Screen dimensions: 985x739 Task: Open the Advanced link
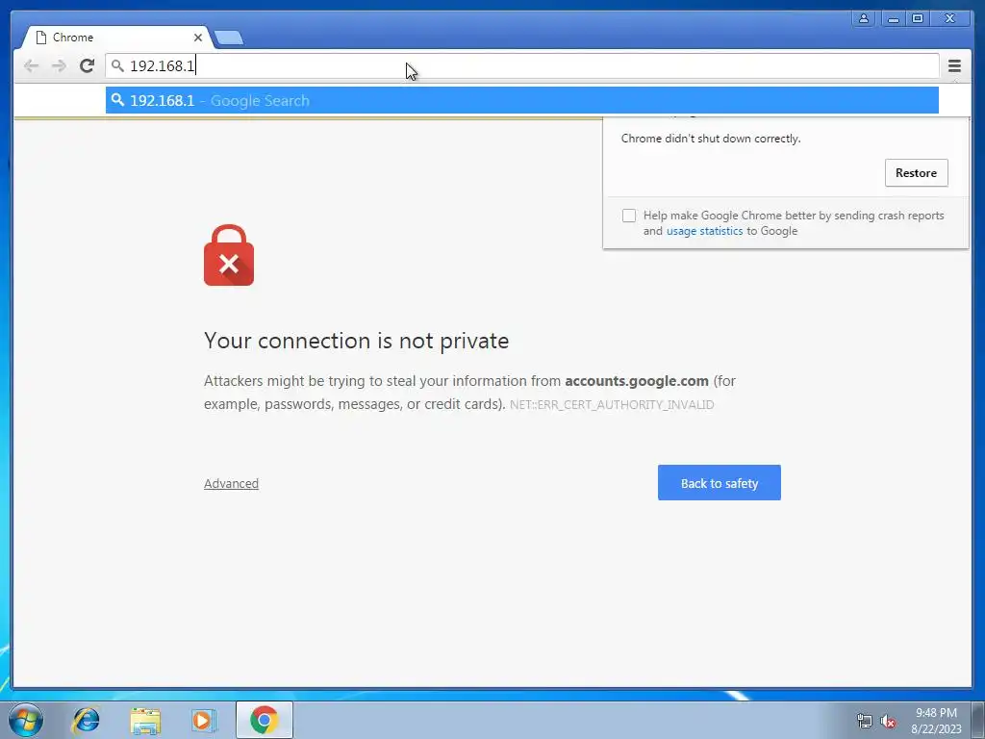231,483
